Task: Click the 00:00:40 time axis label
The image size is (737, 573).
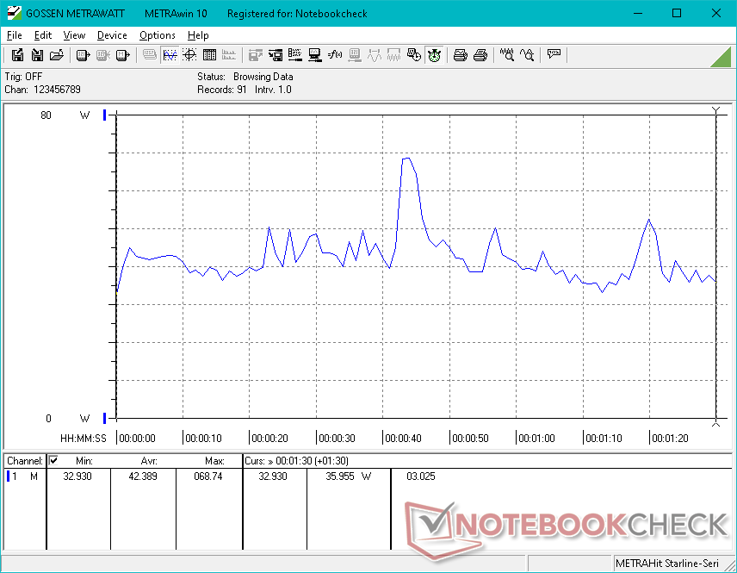Action: pos(403,439)
